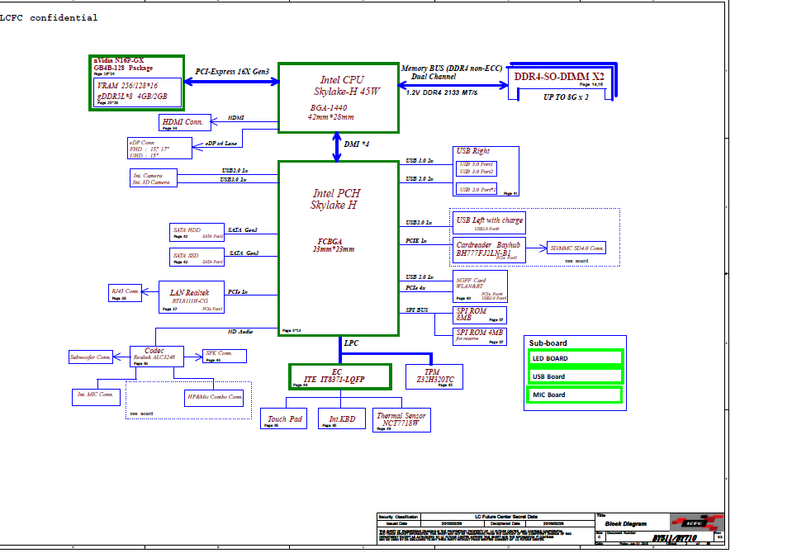The width and height of the screenshot is (792, 553).
Task: Click the USB Board sub-board entry
Action: pyautogui.click(x=575, y=376)
